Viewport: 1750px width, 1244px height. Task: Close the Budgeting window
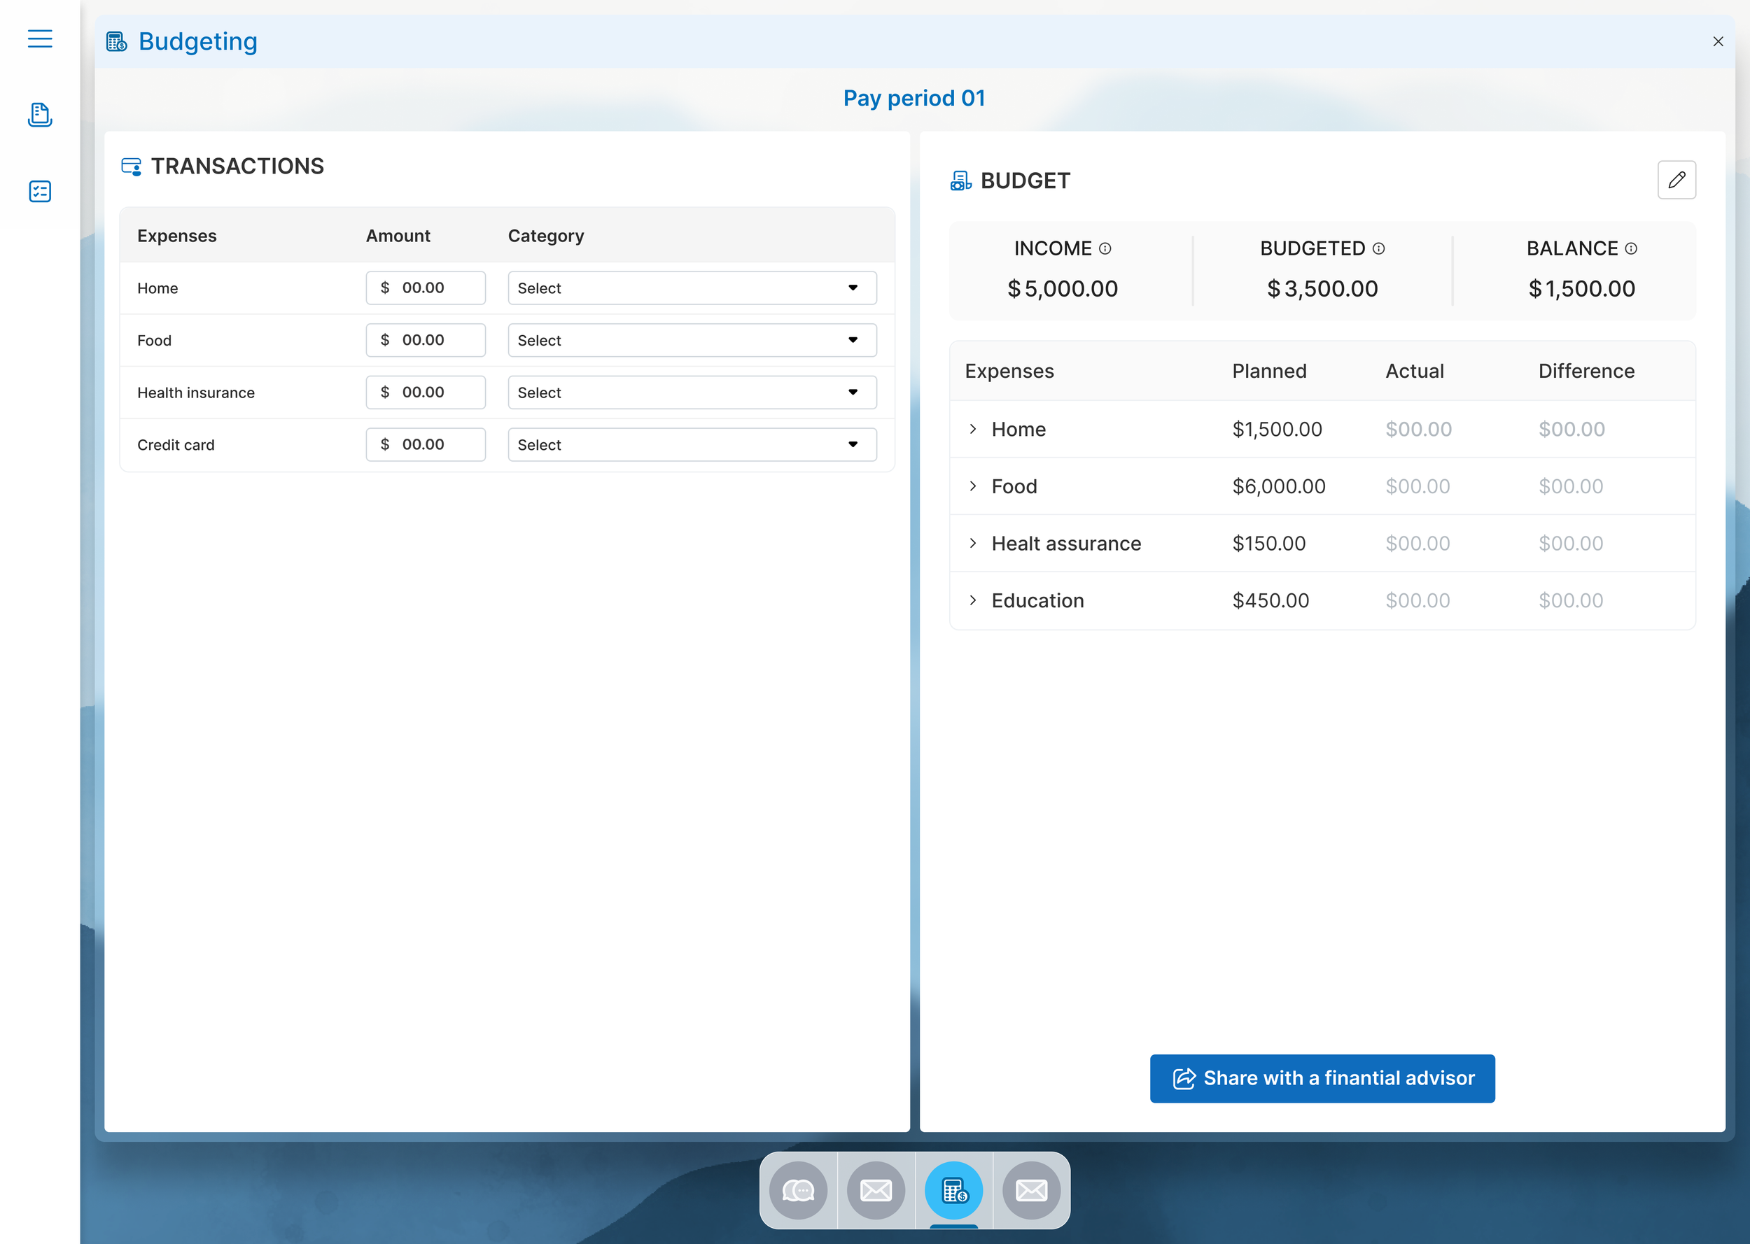coord(1718,41)
